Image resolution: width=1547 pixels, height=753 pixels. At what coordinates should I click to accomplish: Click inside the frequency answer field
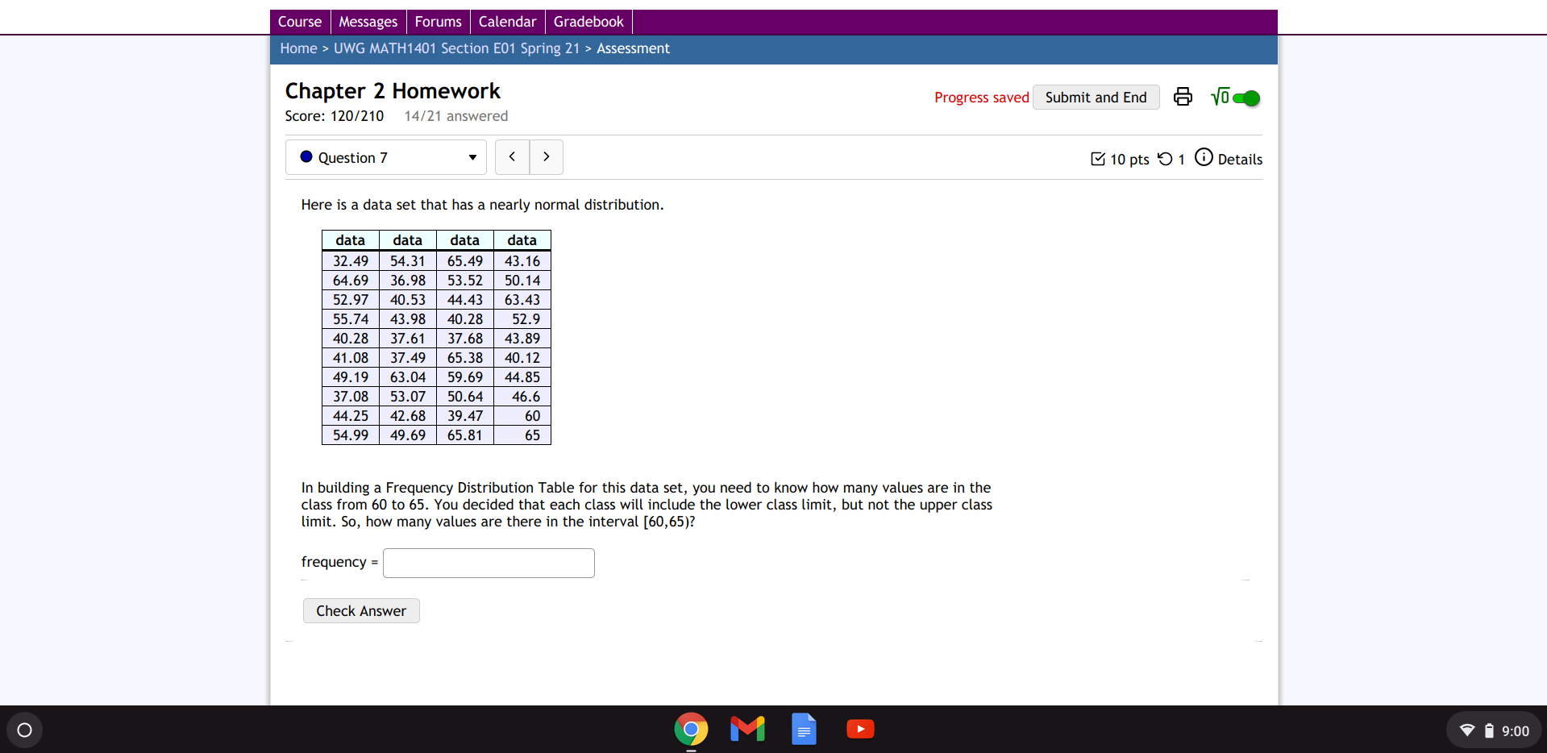488,562
